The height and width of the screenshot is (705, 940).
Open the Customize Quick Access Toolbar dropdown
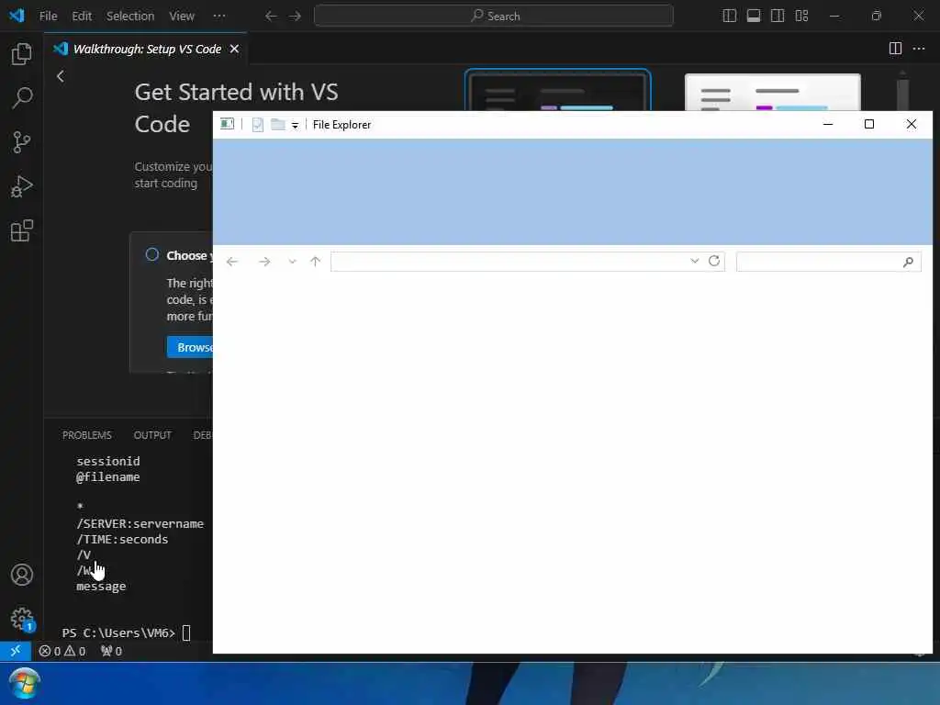click(295, 125)
